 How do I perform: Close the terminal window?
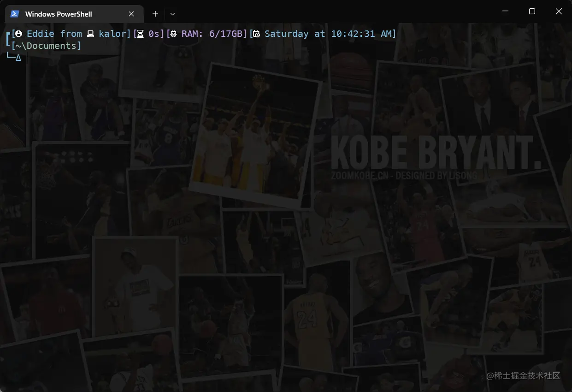pyautogui.click(x=559, y=11)
